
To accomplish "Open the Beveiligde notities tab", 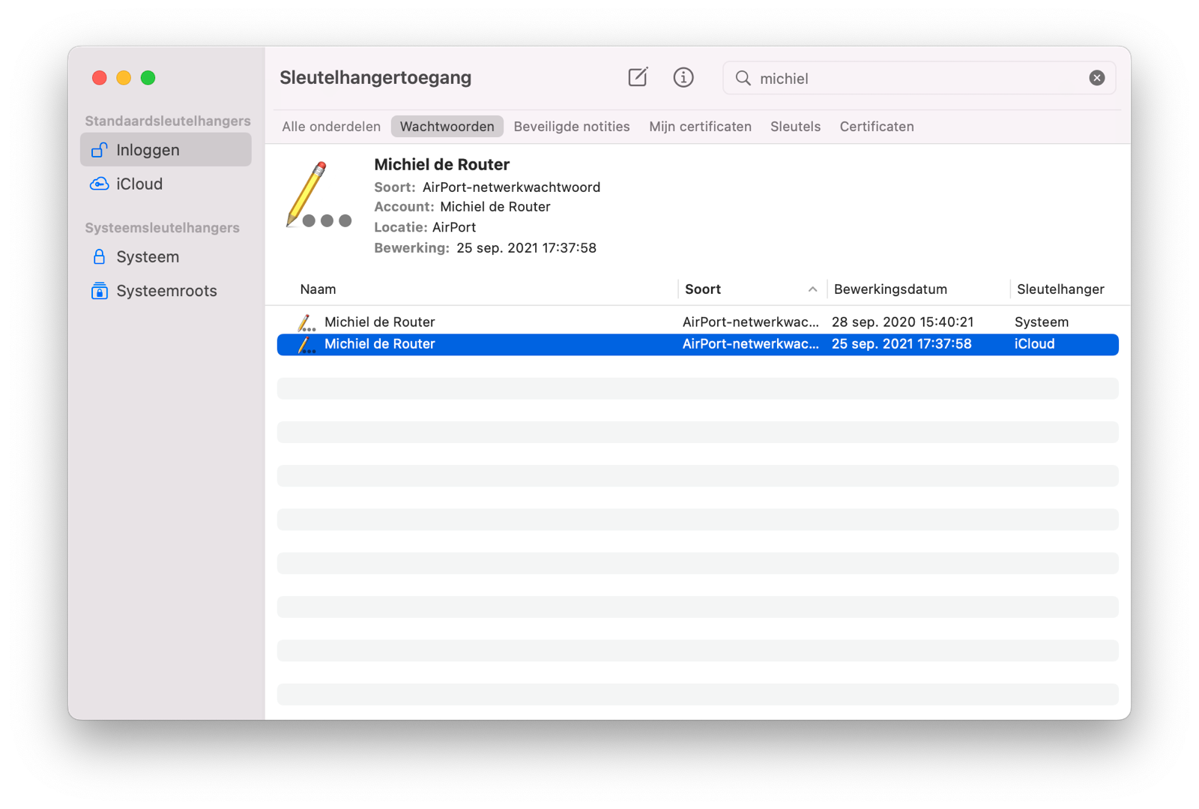I will point(572,127).
